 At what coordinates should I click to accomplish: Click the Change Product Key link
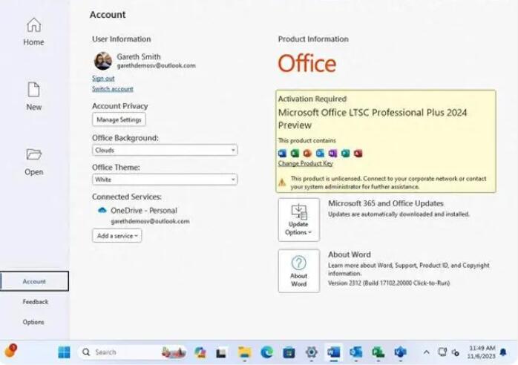305,163
